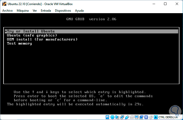Viewport: 183px width, 120px height.
Task: Open the audio status indicator
Action: [117, 117]
